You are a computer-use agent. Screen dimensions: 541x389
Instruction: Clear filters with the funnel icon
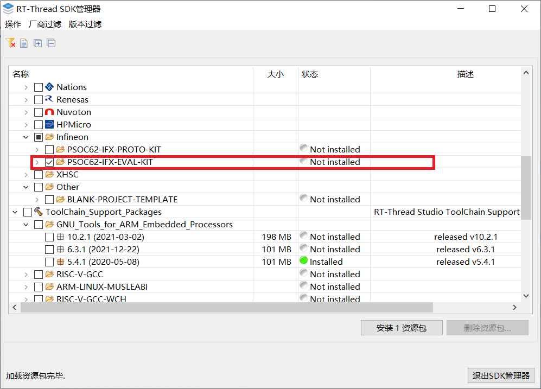point(11,43)
